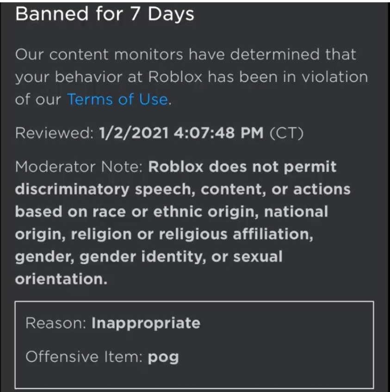Viewport: 390px width, 392px height.
Task: Open the Terms of Use link
Action: coord(117,100)
